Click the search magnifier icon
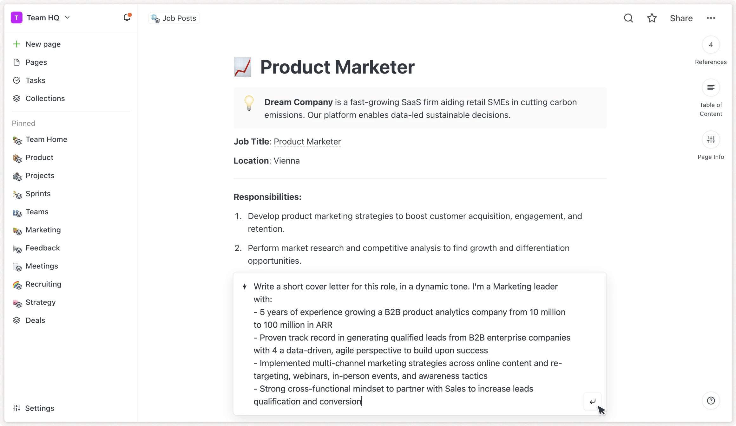This screenshot has width=736, height=426. 628,18
